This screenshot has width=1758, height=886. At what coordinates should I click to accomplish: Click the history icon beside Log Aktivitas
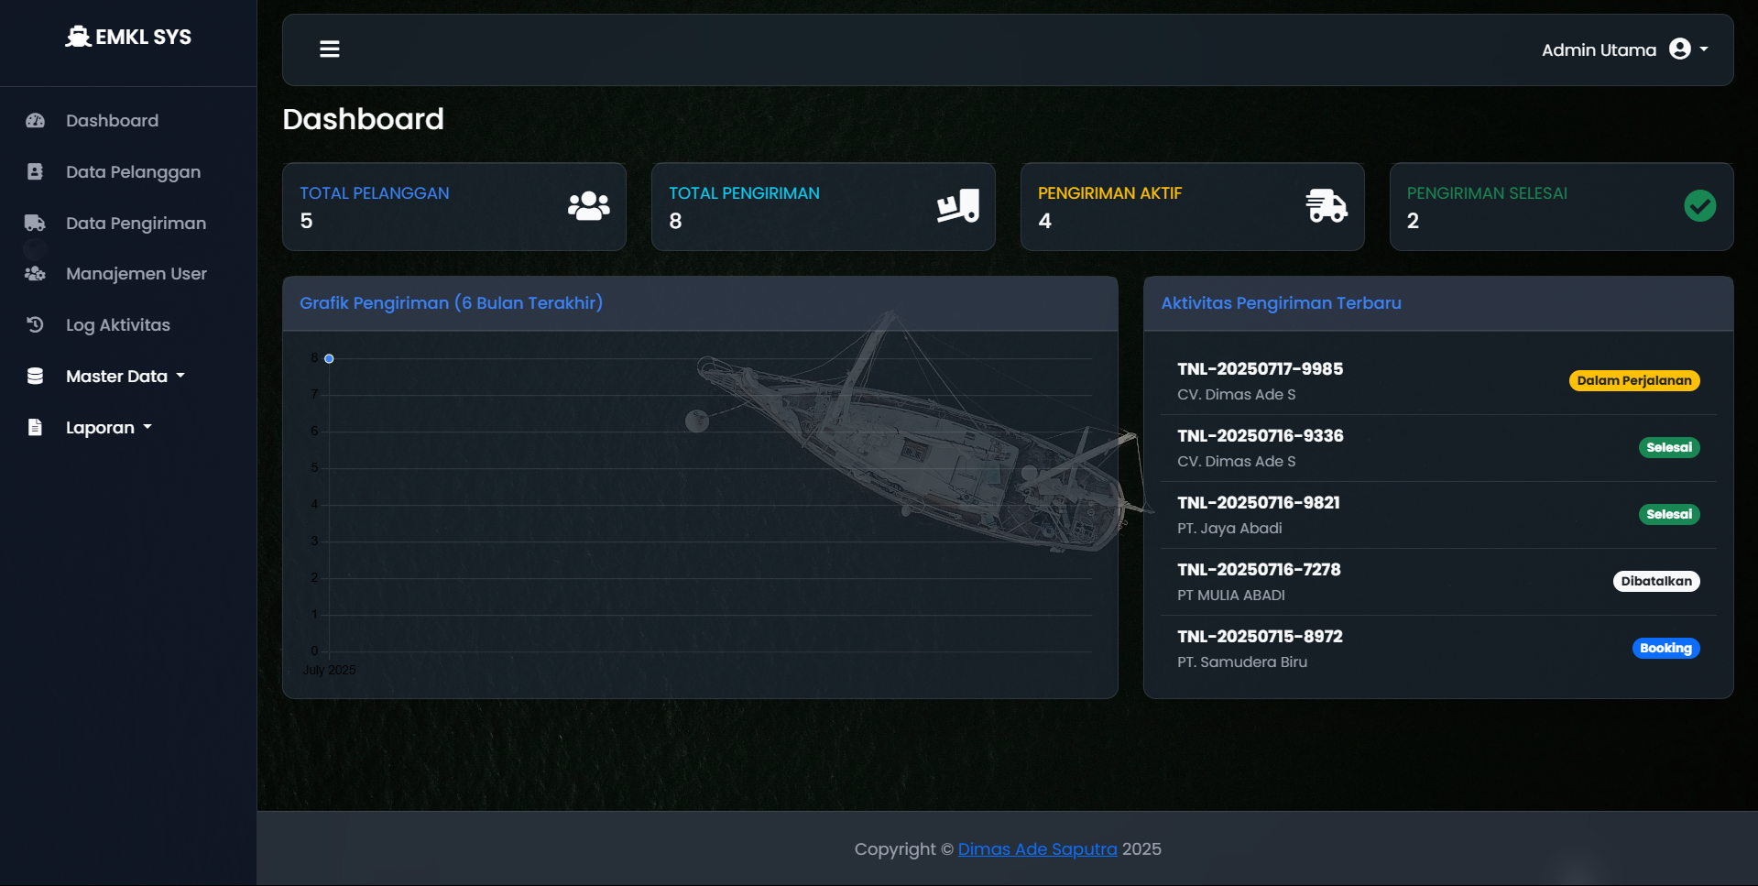(x=35, y=324)
